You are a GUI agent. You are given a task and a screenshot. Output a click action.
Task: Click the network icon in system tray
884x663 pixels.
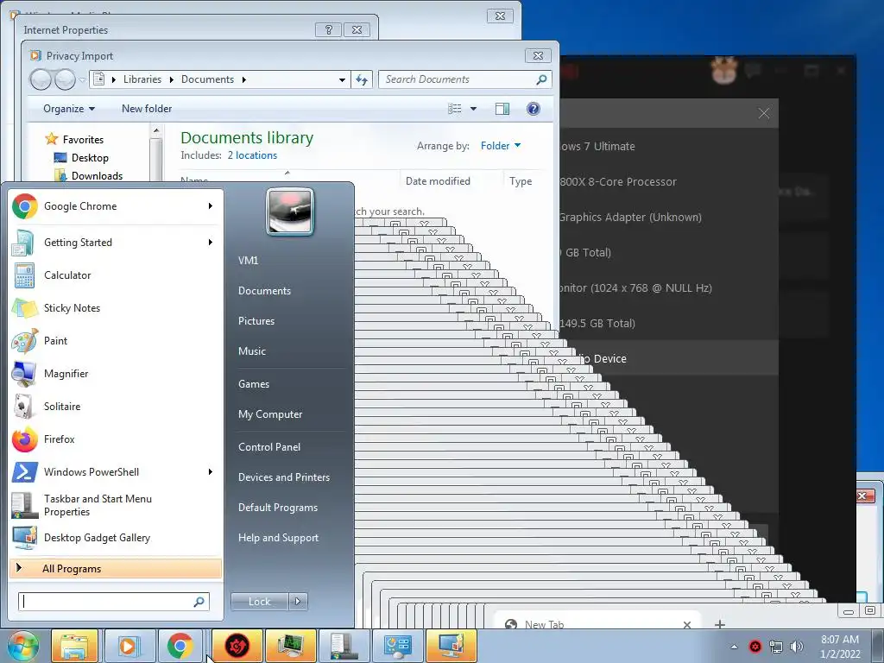coord(776,646)
